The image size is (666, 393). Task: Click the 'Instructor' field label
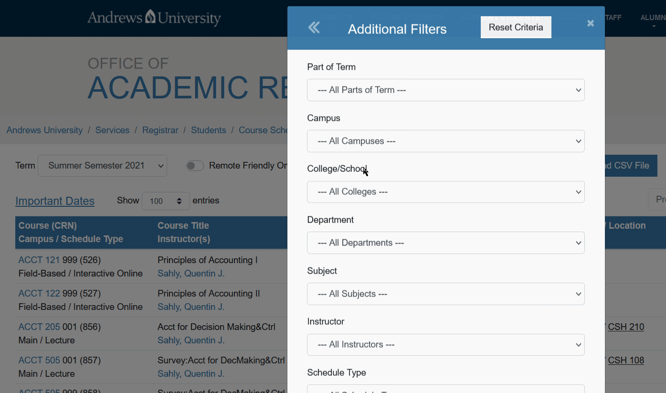click(x=326, y=321)
